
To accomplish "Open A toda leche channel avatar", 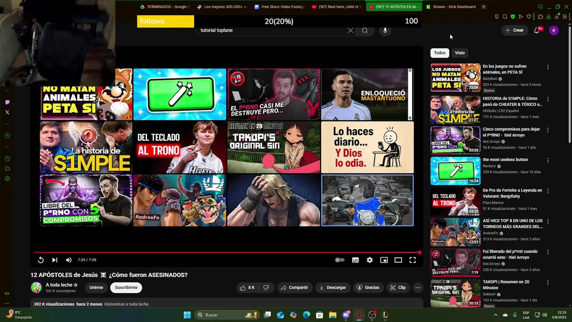I will point(36,287).
